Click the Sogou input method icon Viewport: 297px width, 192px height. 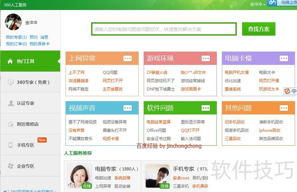coord(287,91)
